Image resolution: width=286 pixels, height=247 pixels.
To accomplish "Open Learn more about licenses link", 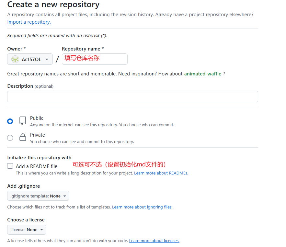I will [x=154, y=241].
